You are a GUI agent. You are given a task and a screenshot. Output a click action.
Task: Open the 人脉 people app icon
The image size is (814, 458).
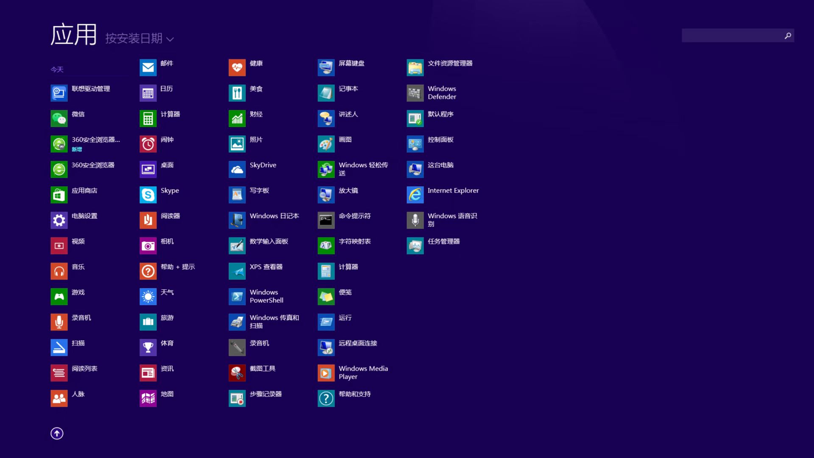pyautogui.click(x=59, y=398)
